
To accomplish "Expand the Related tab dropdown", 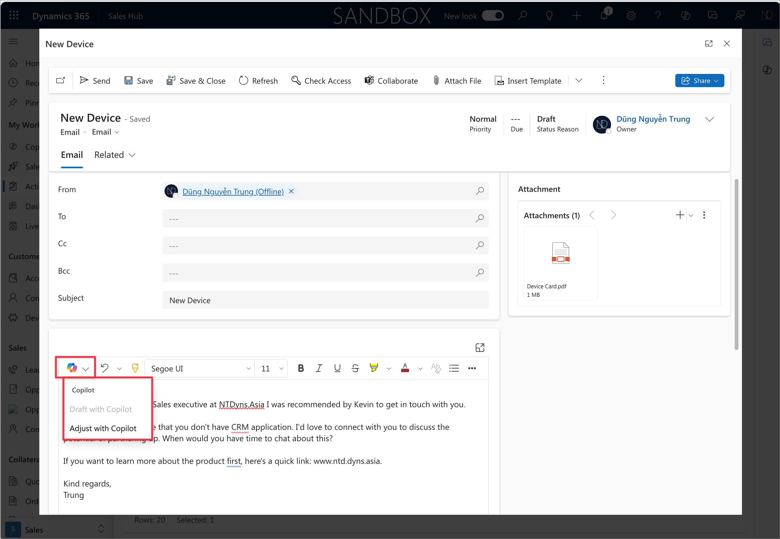I will point(115,155).
